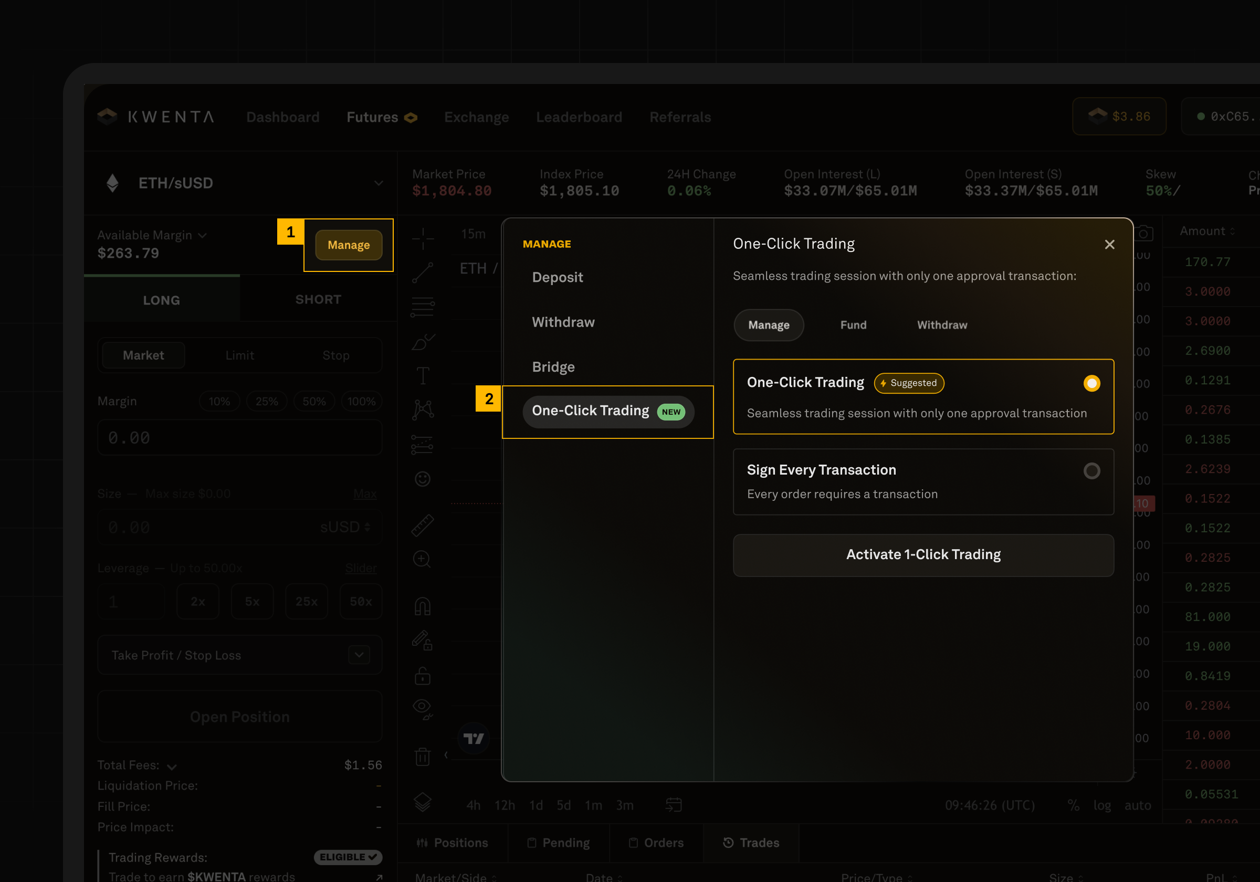Choose the 25% margin preset

(x=267, y=401)
